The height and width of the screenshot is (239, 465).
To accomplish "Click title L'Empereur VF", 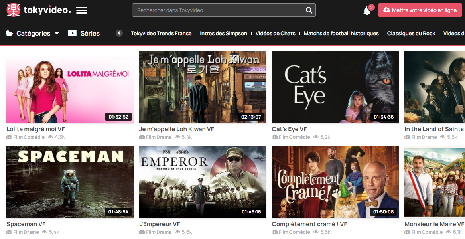I will tap(160, 224).
